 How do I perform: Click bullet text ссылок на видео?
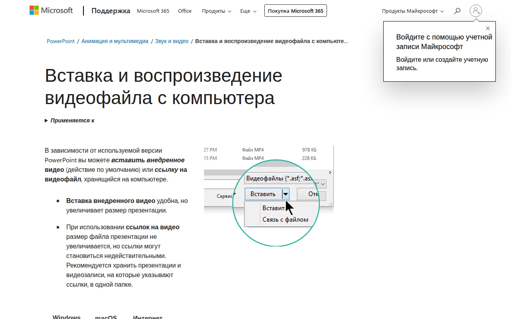[x=153, y=227]
